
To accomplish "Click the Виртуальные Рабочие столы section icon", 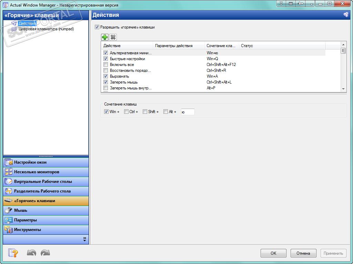I will pos(9,181).
